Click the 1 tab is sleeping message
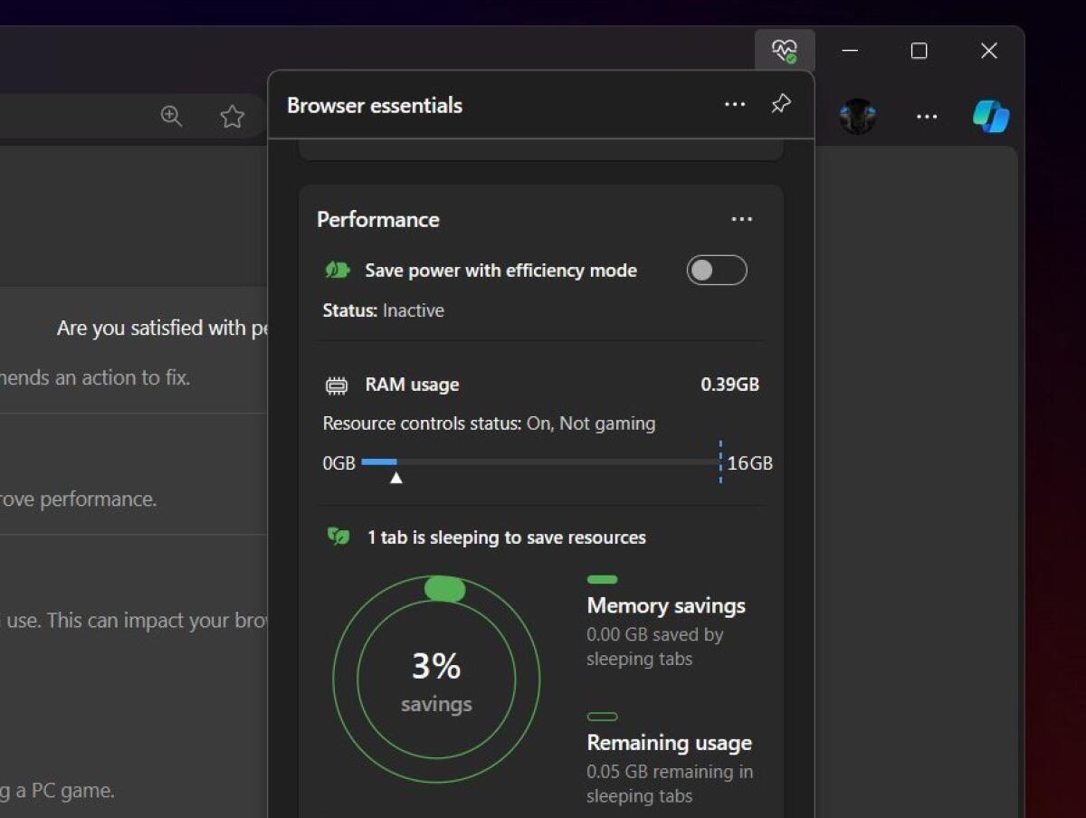 coord(508,536)
